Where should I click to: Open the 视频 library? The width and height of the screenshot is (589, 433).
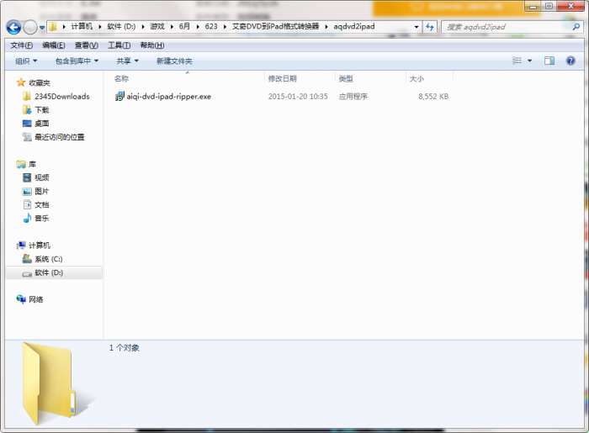42,177
